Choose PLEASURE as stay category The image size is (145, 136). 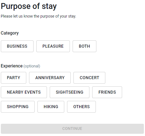(x=53, y=46)
